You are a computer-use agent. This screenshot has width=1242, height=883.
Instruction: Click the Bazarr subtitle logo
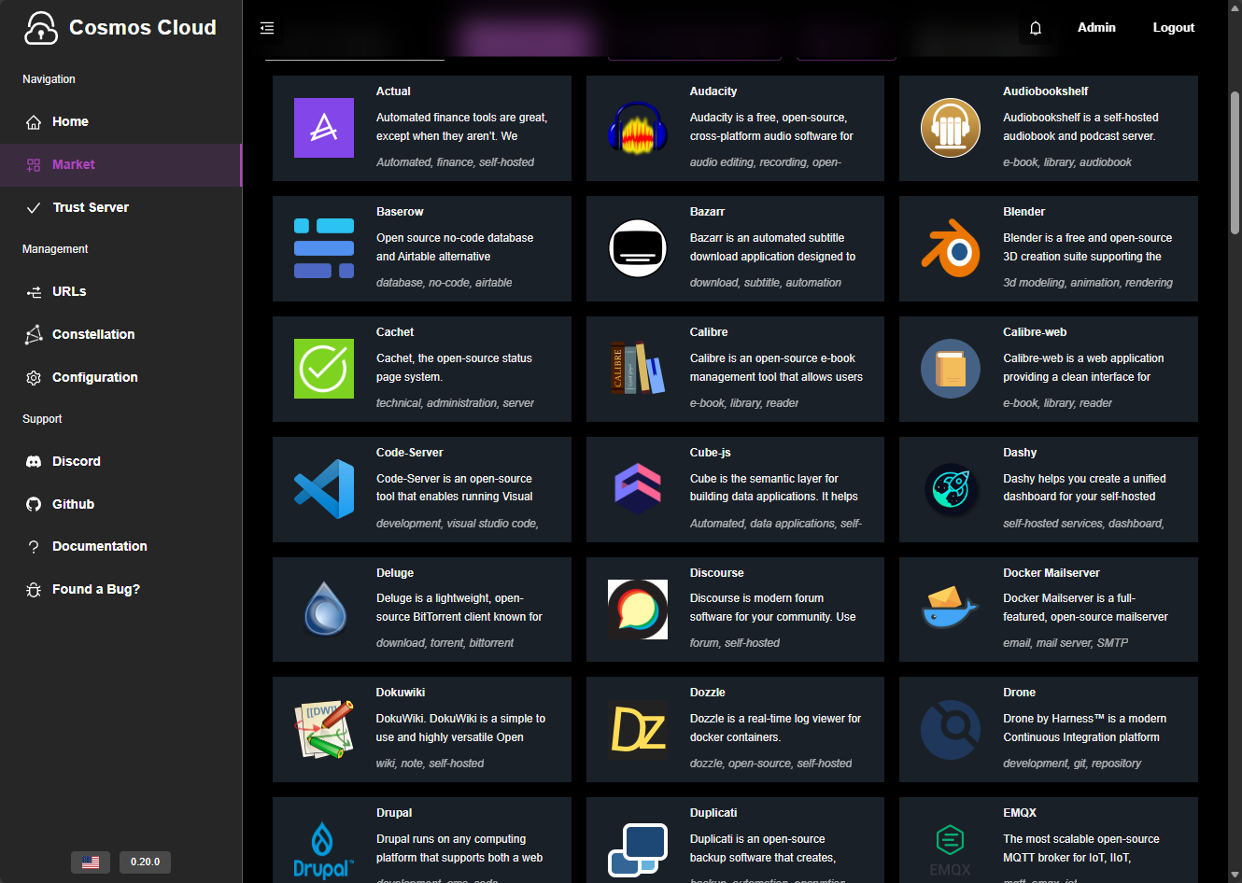[638, 248]
